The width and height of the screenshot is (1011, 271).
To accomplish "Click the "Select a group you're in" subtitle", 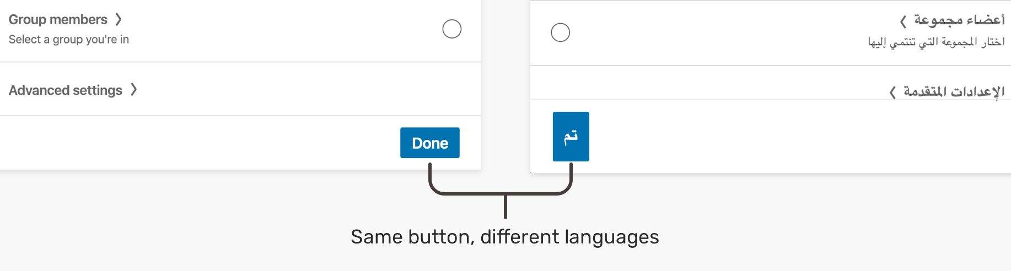I will point(69,40).
